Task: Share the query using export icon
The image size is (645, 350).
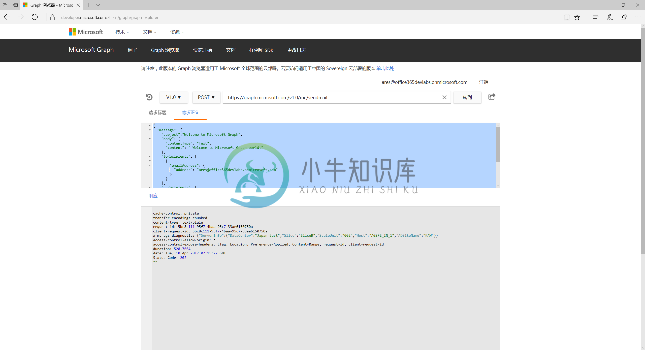Action: pos(492,97)
